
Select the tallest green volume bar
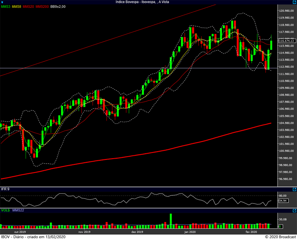[170, 221]
